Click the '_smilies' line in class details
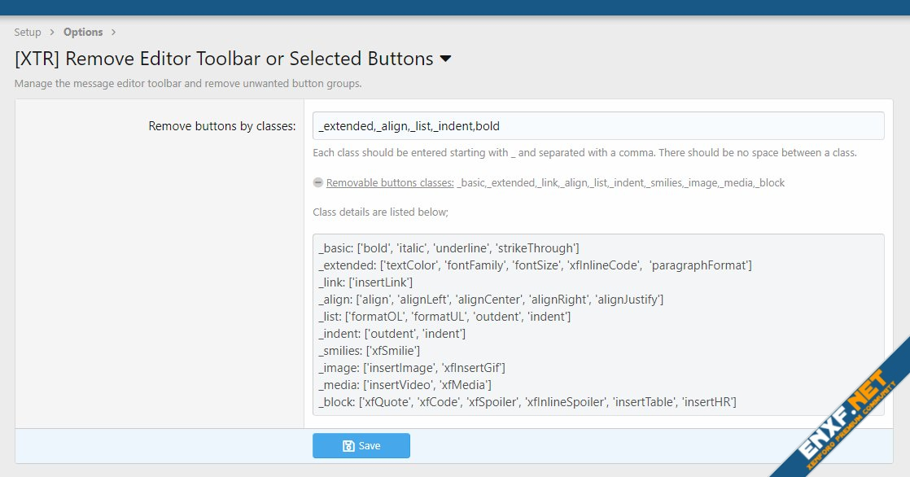This screenshot has width=910, height=477. pyautogui.click(x=370, y=351)
